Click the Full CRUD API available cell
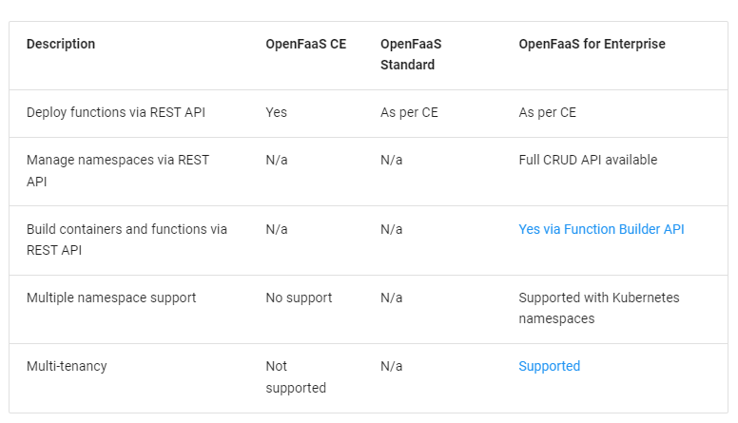The width and height of the screenshot is (738, 423). 588,160
